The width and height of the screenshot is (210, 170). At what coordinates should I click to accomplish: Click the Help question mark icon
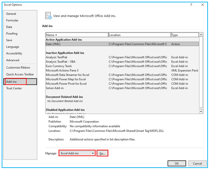pyautogui.click(x=191, y=5)
